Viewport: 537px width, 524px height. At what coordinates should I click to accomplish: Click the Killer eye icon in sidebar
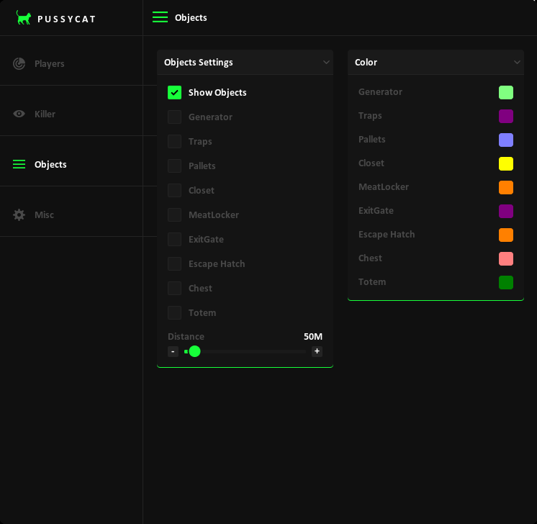point(19,114)
